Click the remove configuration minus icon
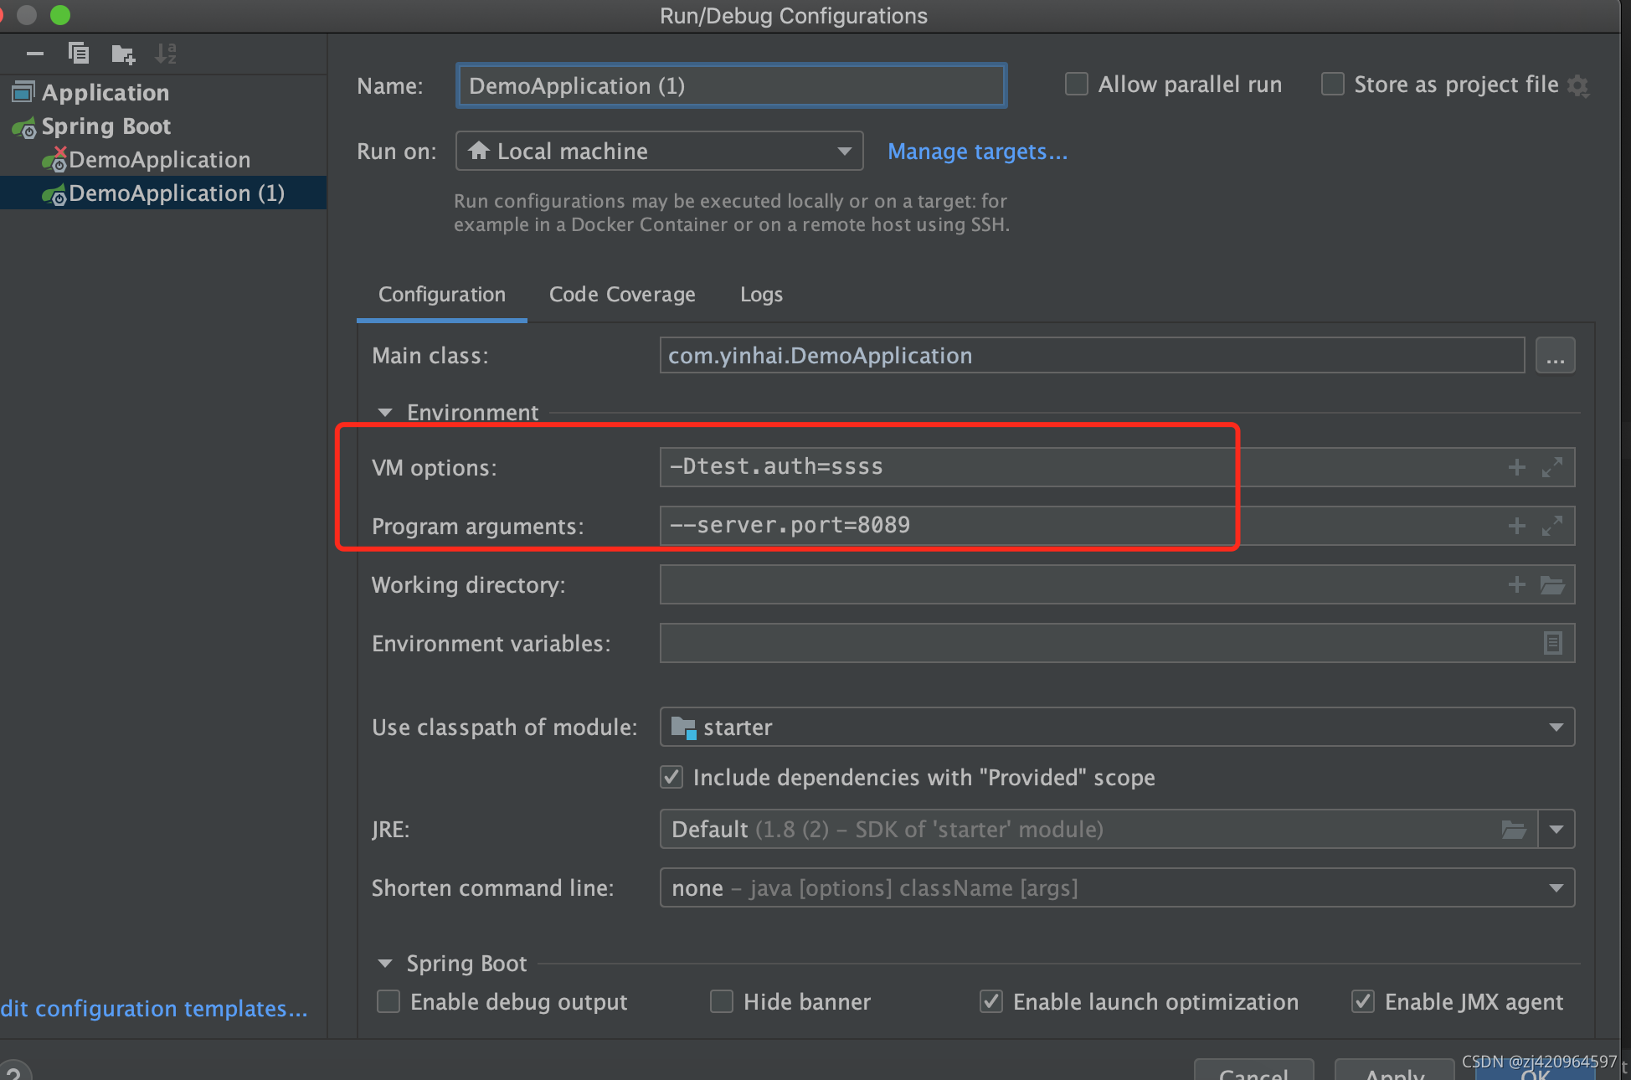1631x1080 pixels. pos(35,54)
